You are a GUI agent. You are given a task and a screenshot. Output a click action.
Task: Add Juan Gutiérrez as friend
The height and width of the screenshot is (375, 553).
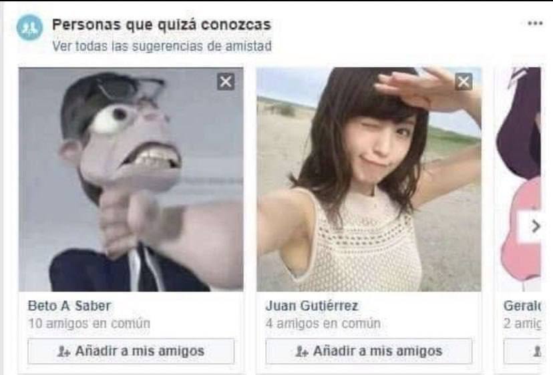pos(369,351)
